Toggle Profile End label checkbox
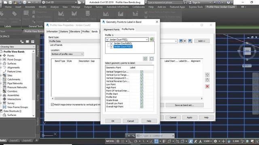The image size is (259, 145). coord(142,97)
